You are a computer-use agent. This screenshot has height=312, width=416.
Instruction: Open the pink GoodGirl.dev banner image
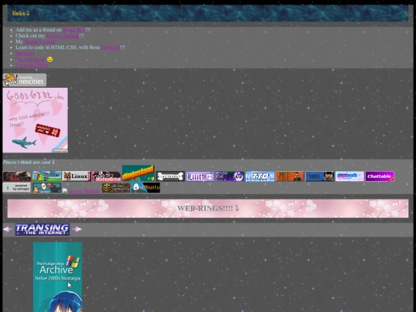click(x=35, y=120)
